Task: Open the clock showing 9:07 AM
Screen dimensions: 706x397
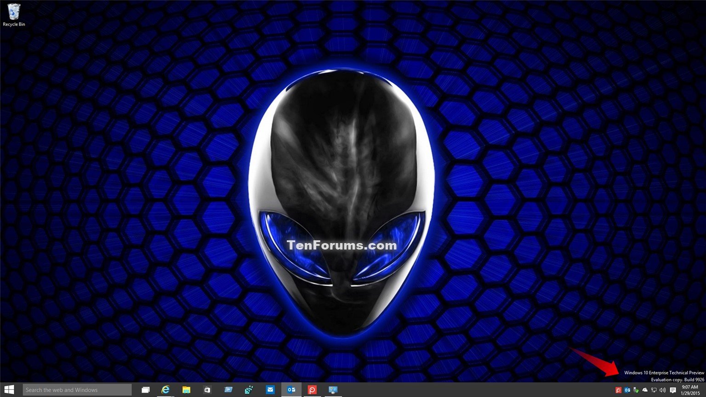Action: tap(689, 390)
